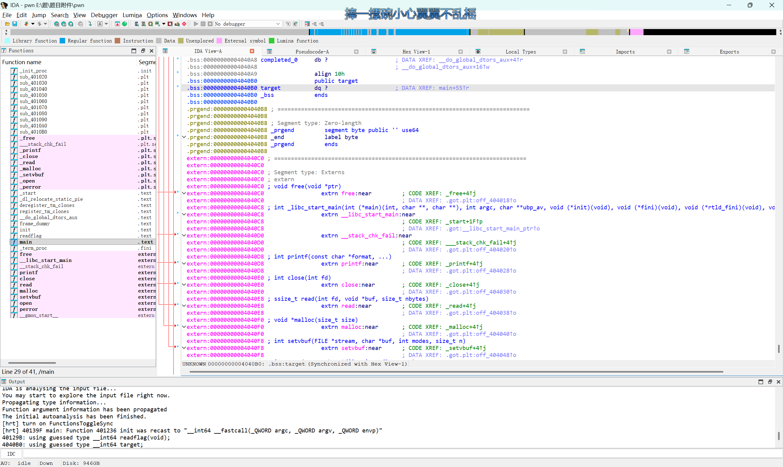The width and height of the screenshot is (783, 467).
Task: Collapse the extern free entry
Action: click(x=184, y=193)
